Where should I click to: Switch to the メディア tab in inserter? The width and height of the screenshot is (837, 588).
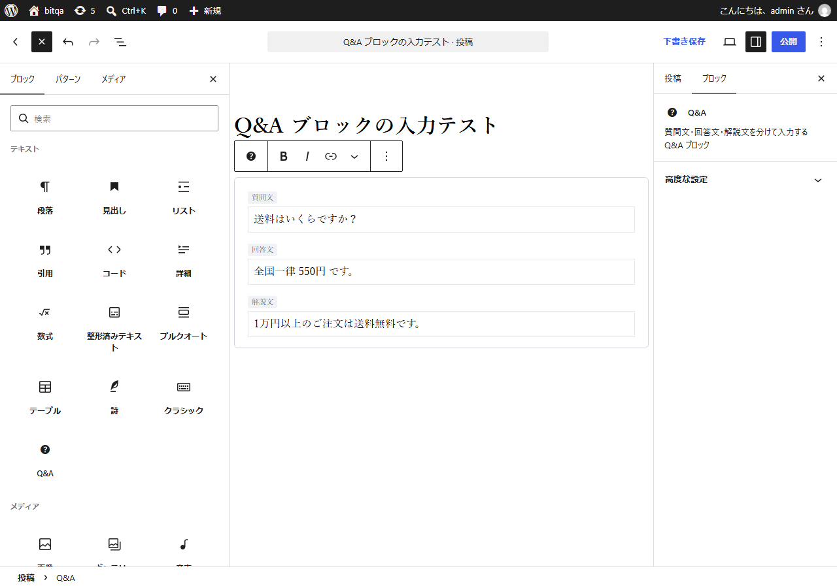pos(113,79)
